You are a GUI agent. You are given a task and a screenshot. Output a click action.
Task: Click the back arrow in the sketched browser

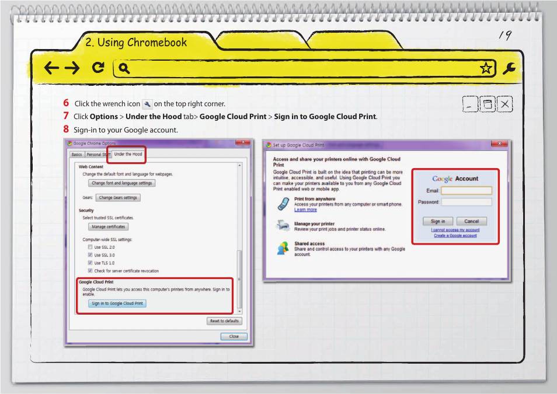click(x=51, y=68)
